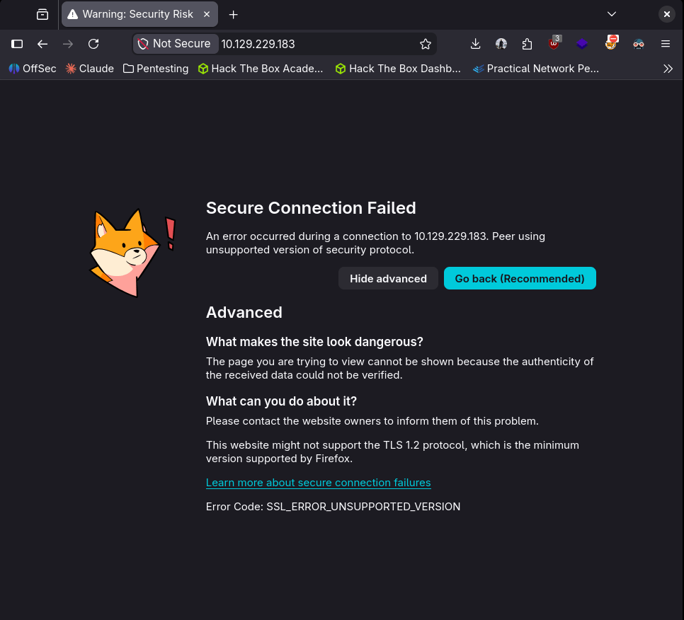Open the Pentesting bookmarks folder
Image resolution: width=684 pixels, height=620 pixels.
pyautogui.click(x=156, y=69)
